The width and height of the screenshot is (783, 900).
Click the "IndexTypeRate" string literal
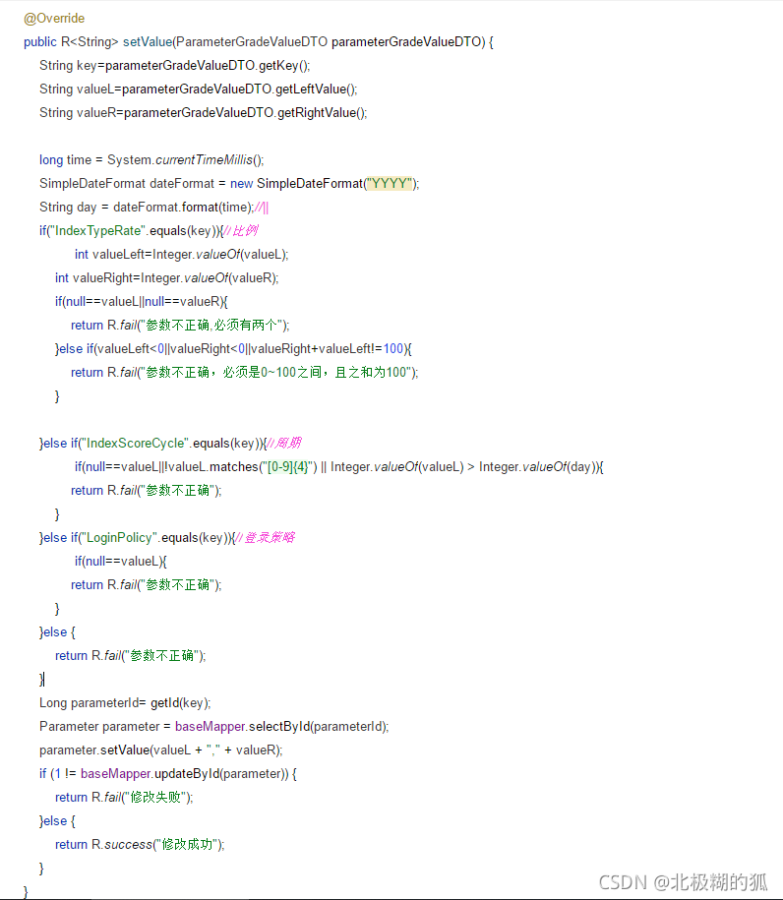(97, 231)
